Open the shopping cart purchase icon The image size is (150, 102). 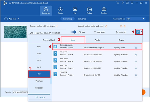[x=118, y=3]
